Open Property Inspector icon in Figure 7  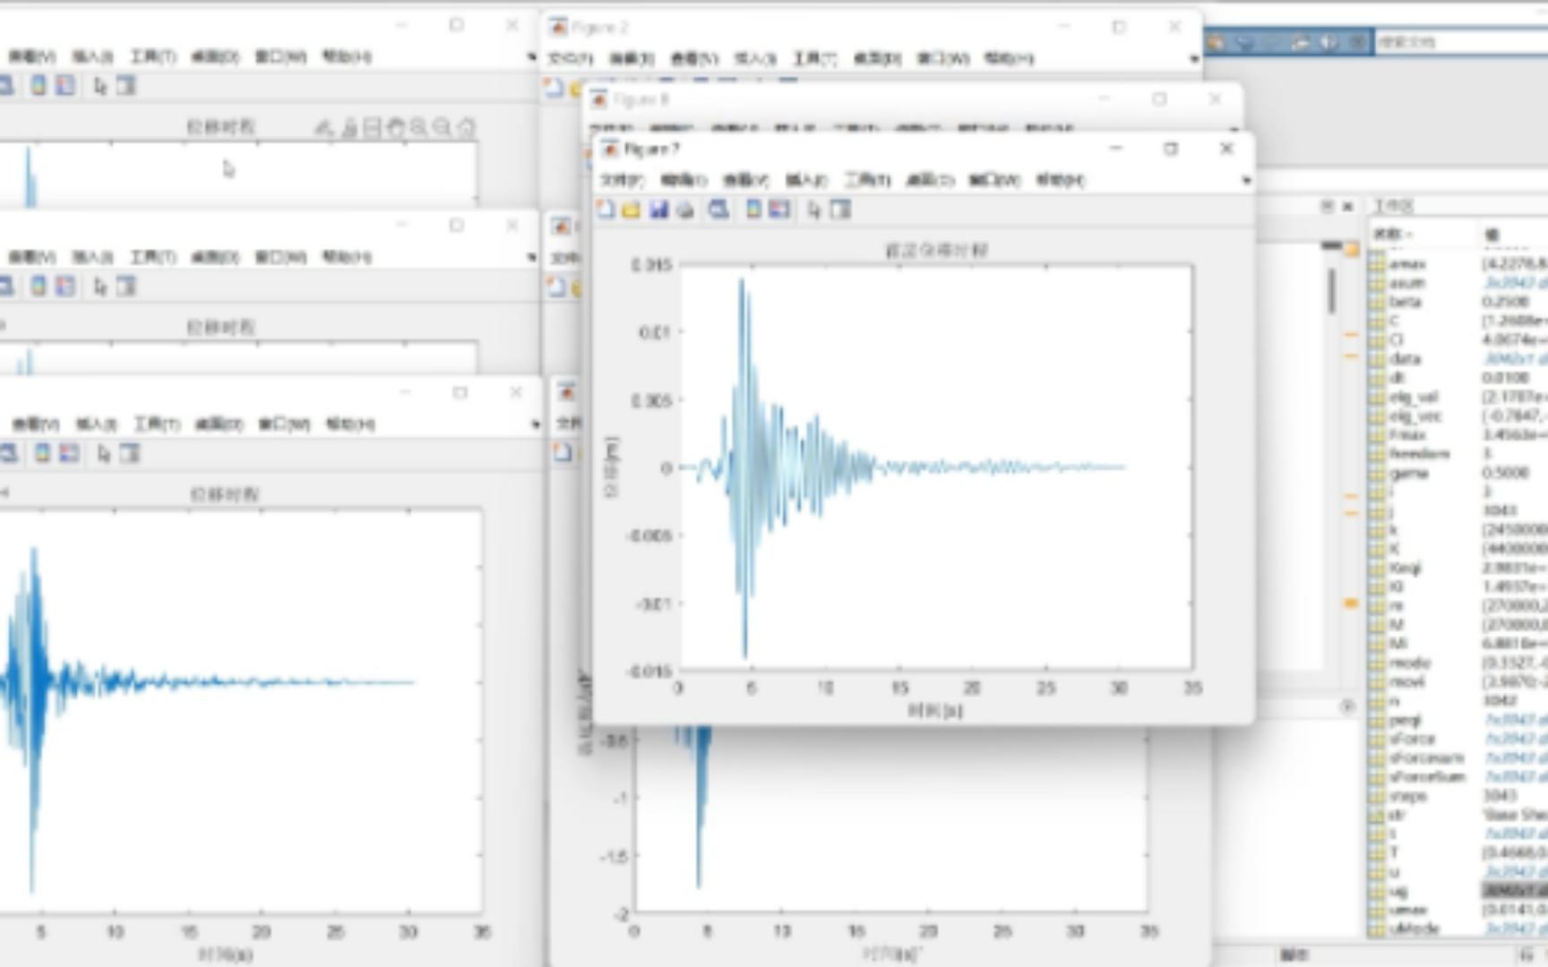(x=840, y=210)
